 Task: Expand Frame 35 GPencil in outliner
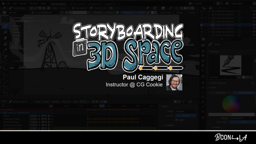(x=209, y=35)
